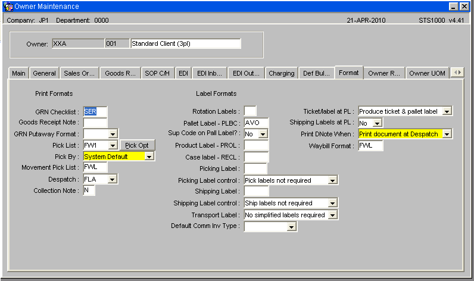Expand the Pick By System Default dropdown
This screenshot has height=281, width=474.
click(149, 157)
